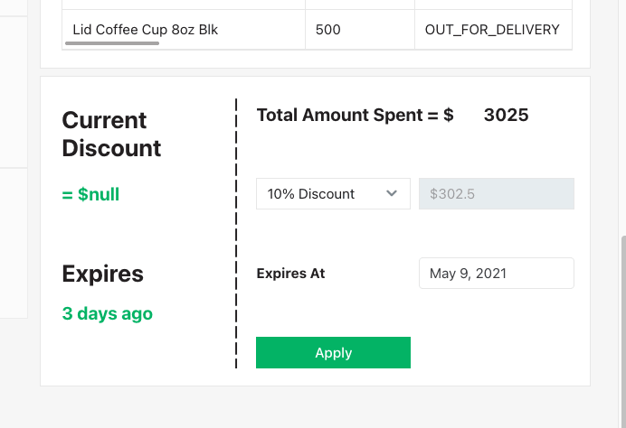Click the green 3 days ago text

coord(107,314)
